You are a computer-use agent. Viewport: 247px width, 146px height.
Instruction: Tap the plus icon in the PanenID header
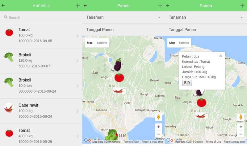click(x=77, y=6)
